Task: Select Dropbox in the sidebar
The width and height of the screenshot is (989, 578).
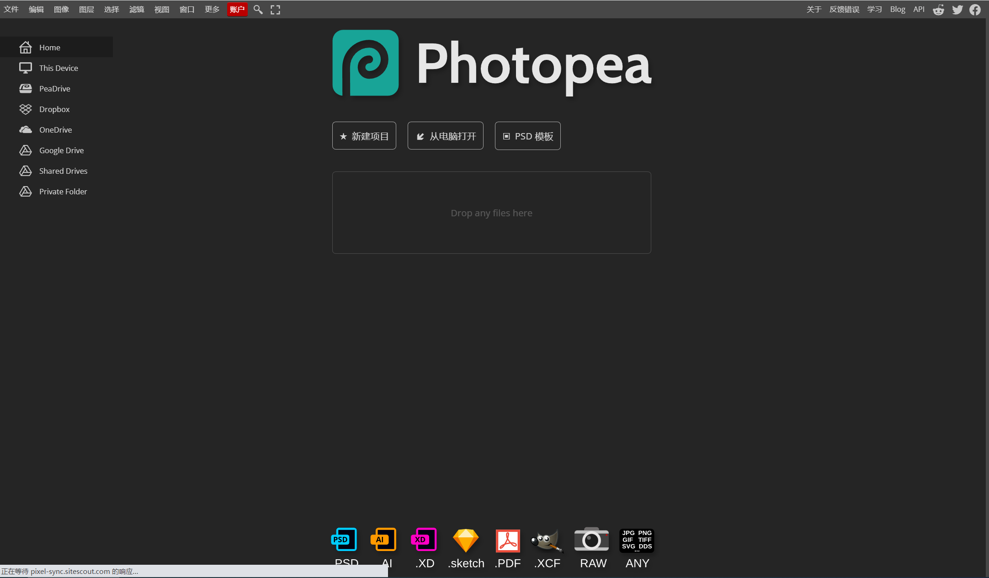Action: (54, 109)
